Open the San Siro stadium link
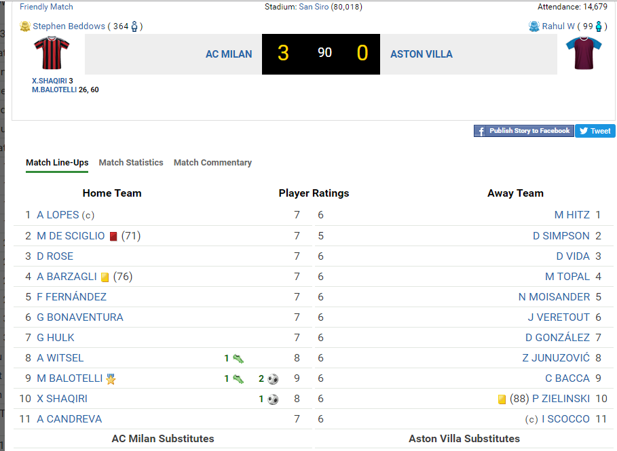 pyautogui.click(x=314, y=7)
